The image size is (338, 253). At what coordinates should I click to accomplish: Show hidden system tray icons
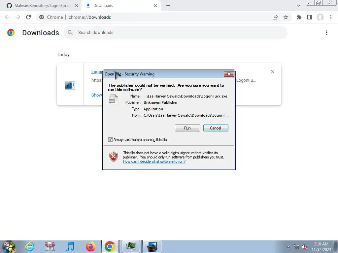pyautogui.click(x=288, y=247)
